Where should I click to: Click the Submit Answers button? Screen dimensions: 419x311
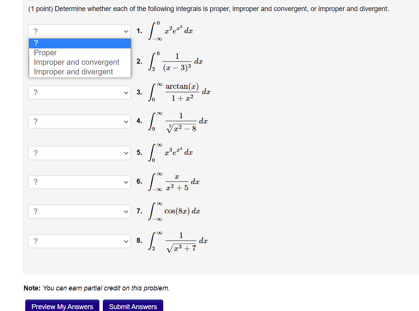point(133,306)
